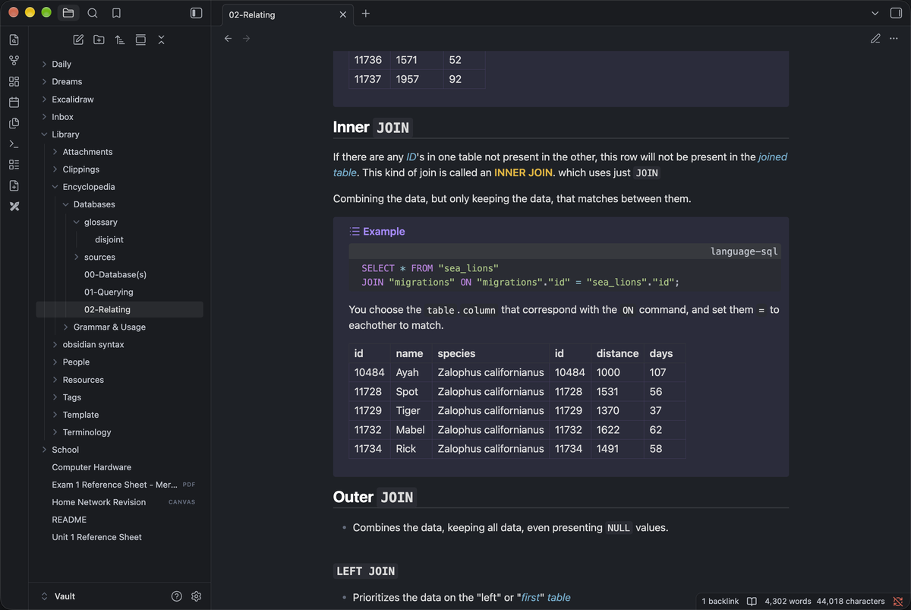Open more options menu for the note

coord(894,39)
